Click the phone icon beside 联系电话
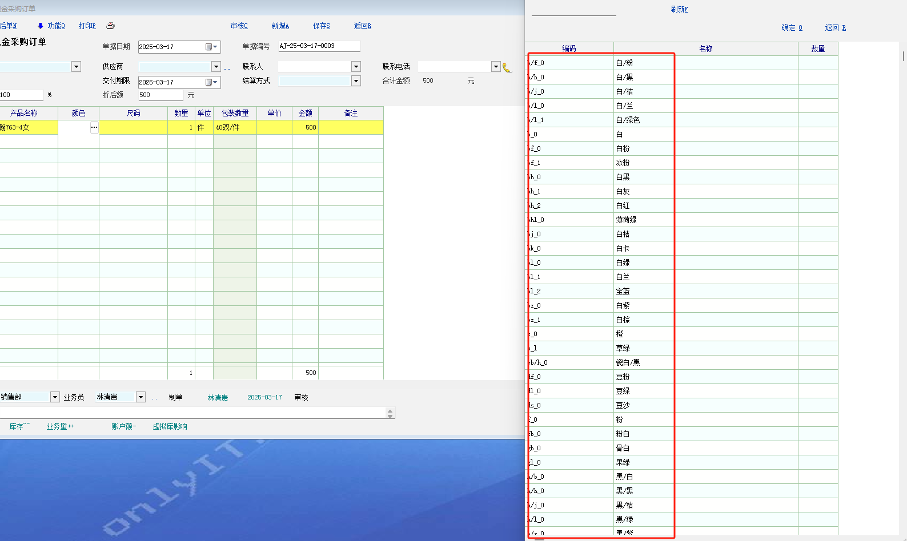This screenshot has width=907, height=541. coord(507,68)
